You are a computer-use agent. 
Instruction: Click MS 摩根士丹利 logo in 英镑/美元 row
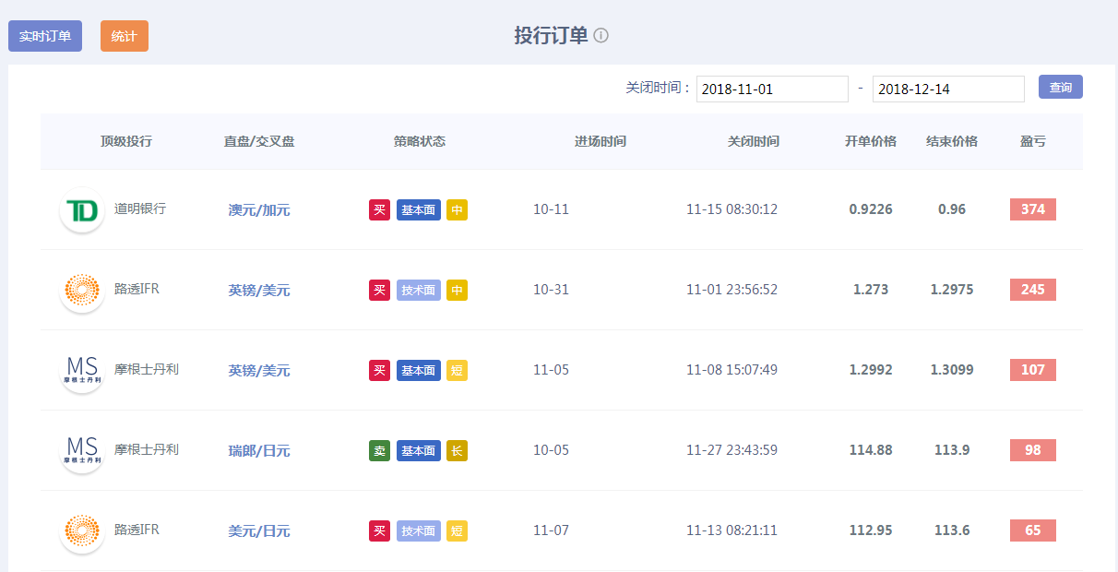point(82,370)
